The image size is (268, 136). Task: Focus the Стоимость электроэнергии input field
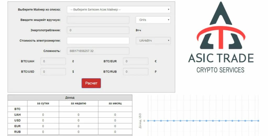pos(98,41)
